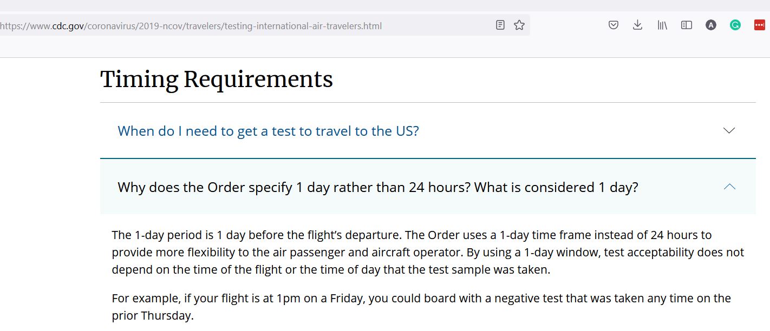The width and height of the screenshot is (770, 331).
Task: Click the Friday 1pm flight example paragraph
Action: [x=421, y=307]
